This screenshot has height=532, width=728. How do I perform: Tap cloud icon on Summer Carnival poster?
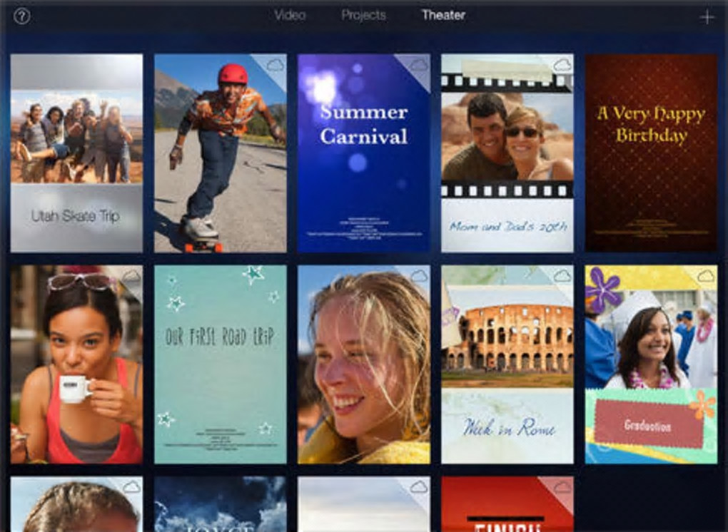point(419,65)
